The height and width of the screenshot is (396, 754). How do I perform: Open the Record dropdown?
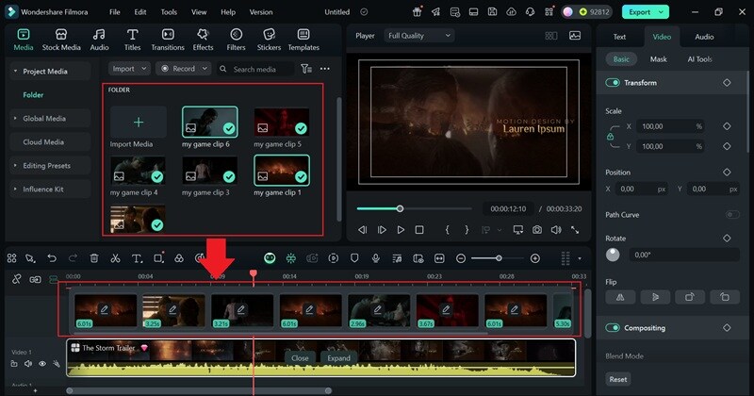pos(183,69)
